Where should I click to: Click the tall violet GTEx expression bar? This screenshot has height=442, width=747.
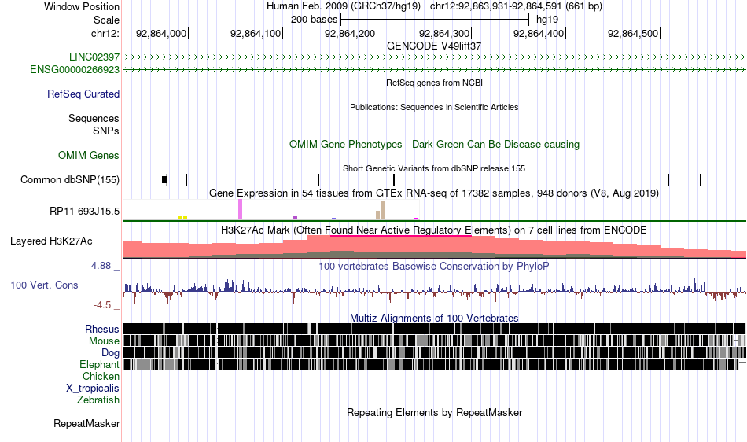240,209
